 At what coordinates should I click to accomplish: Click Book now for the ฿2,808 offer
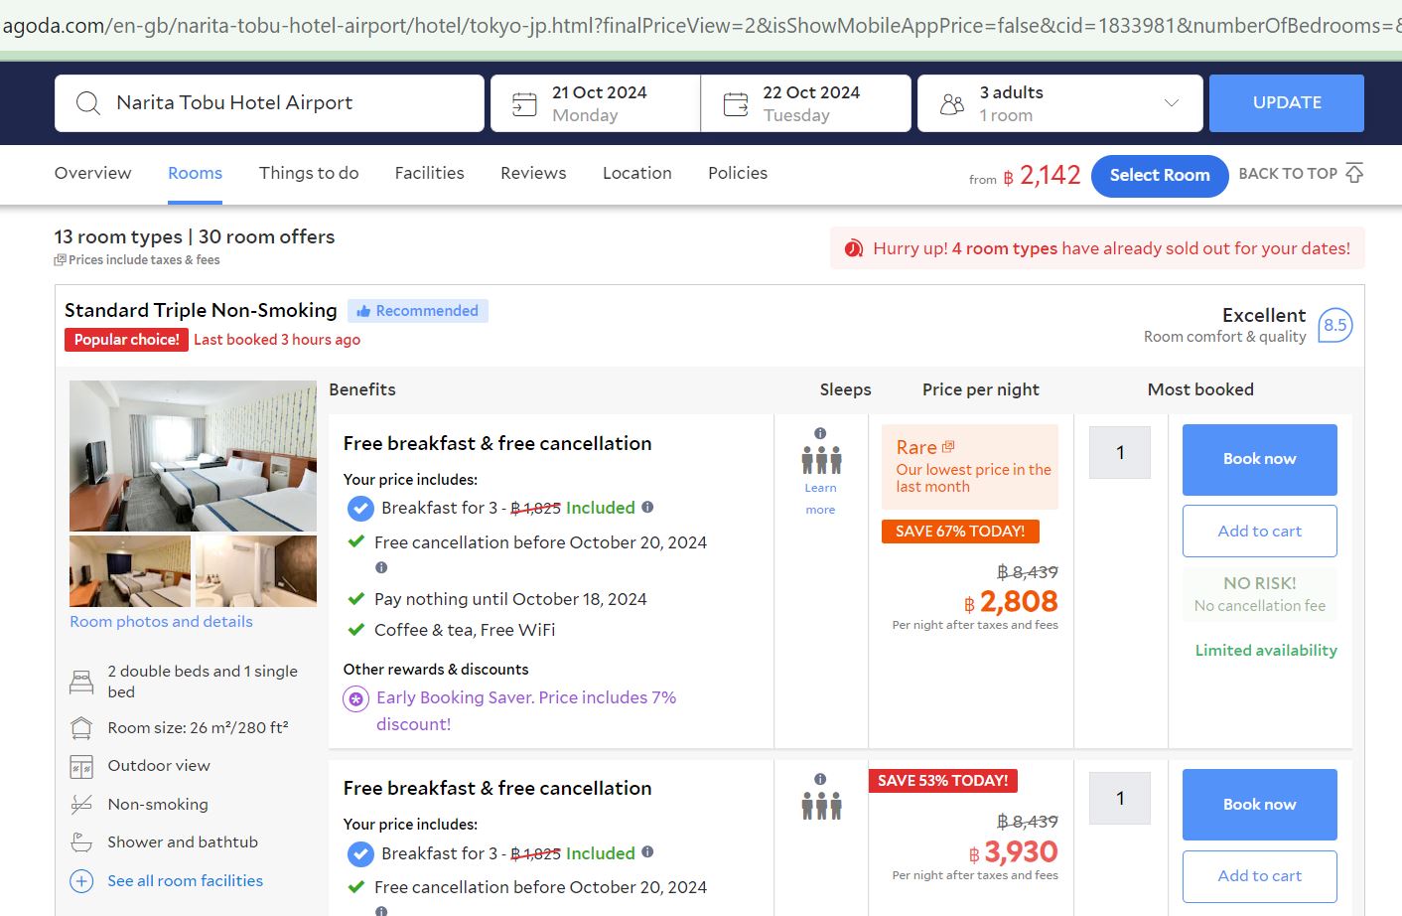click(1260, 459)
